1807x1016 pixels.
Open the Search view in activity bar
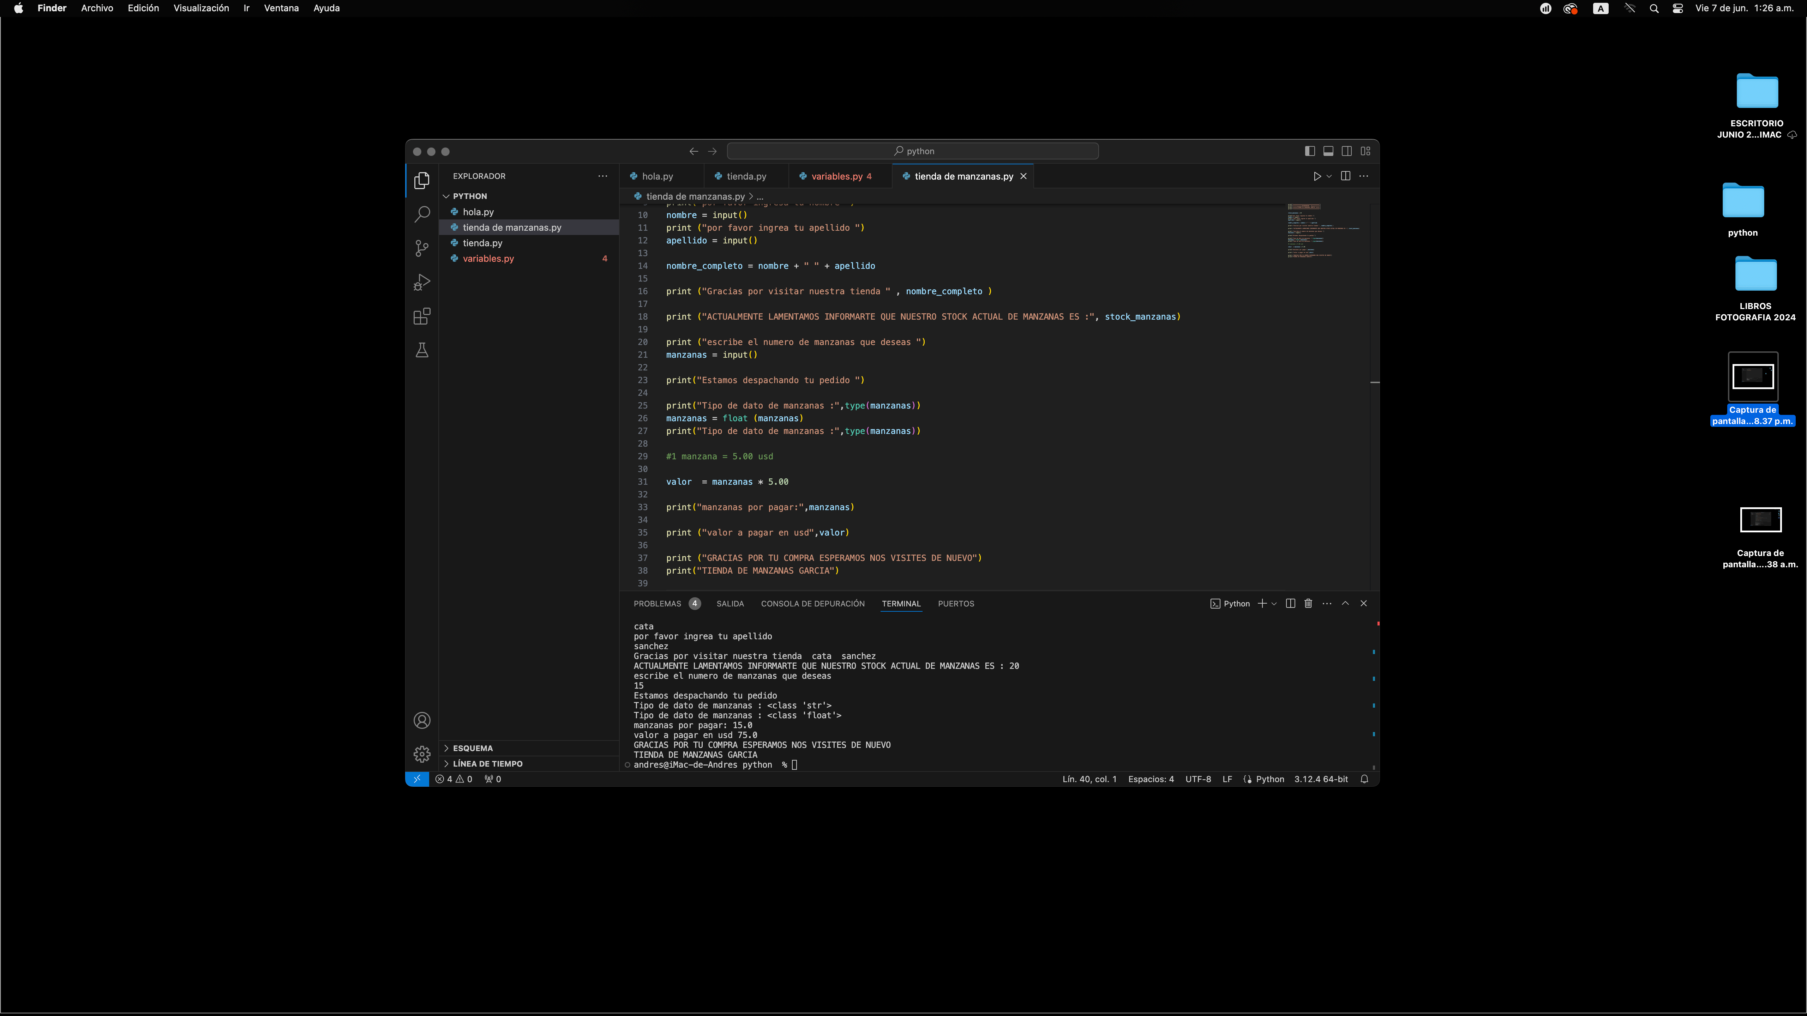[x=422, y=214]
